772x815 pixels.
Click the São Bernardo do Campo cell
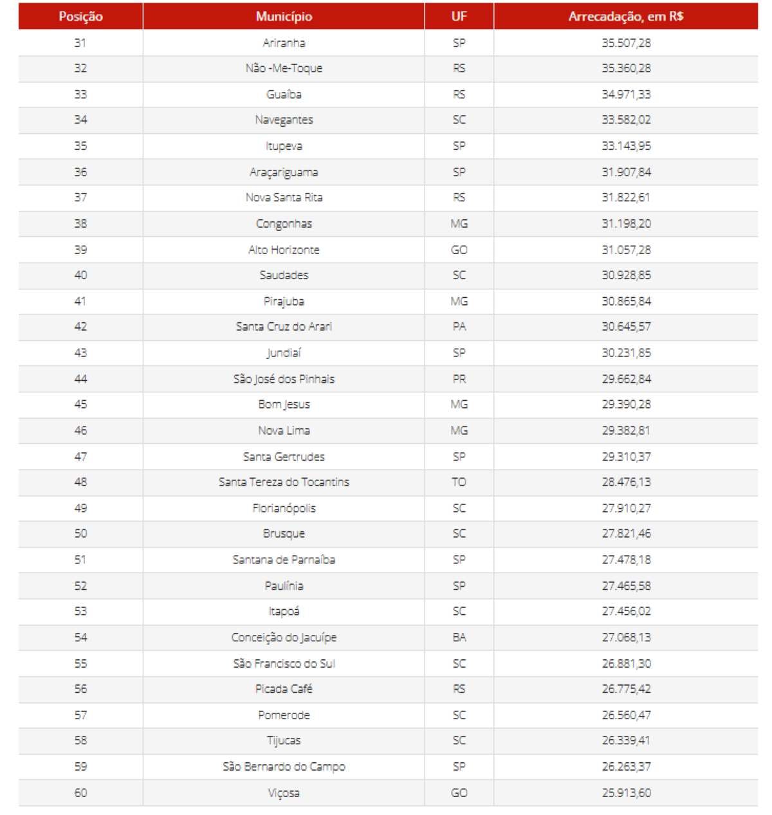[x=284, y=767]
